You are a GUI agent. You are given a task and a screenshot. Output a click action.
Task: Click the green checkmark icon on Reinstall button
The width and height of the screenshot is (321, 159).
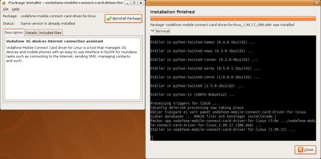(x=109, y=18)
